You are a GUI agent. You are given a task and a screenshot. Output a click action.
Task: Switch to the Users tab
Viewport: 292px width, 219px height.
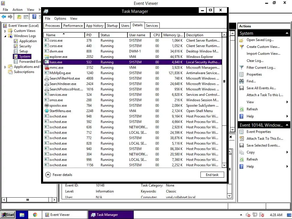(125, 26)
